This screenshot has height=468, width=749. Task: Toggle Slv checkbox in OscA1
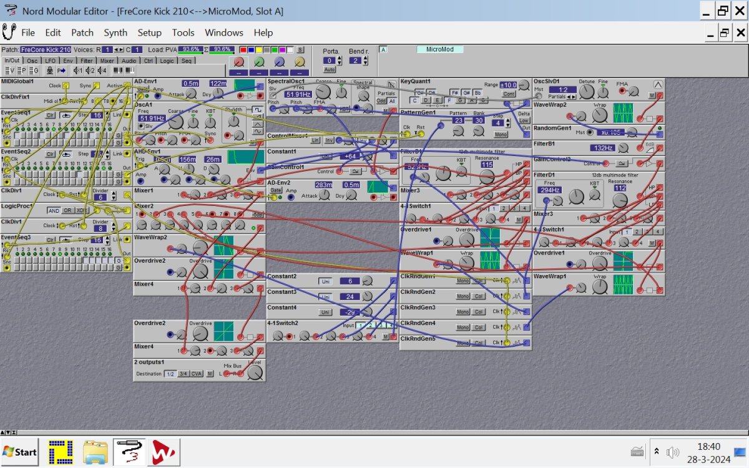(x=141, y=126)
